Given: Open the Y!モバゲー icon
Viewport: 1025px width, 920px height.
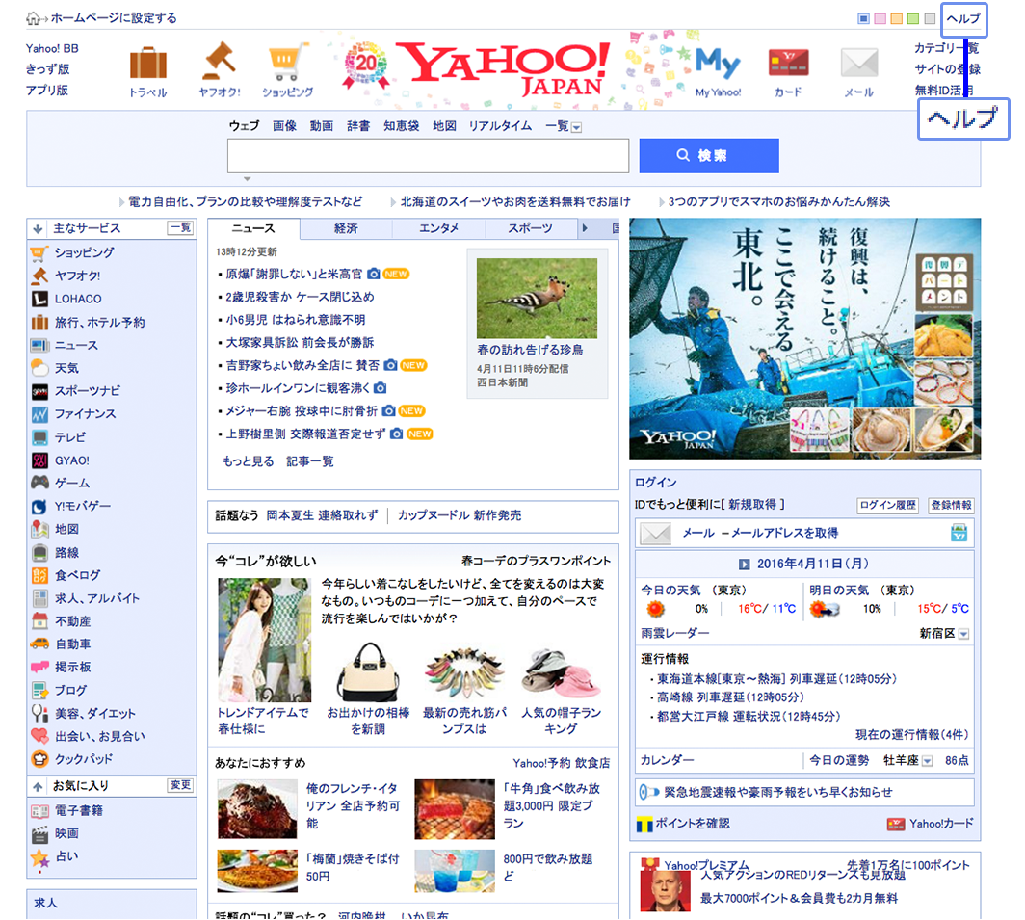Looking at the screenshot, I should click(39, 506).
